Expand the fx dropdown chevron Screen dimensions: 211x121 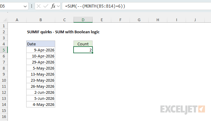pyautogui.click(x=58, y=6)
